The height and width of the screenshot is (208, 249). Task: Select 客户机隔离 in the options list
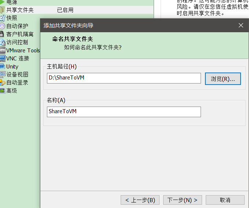click(20, 34)
